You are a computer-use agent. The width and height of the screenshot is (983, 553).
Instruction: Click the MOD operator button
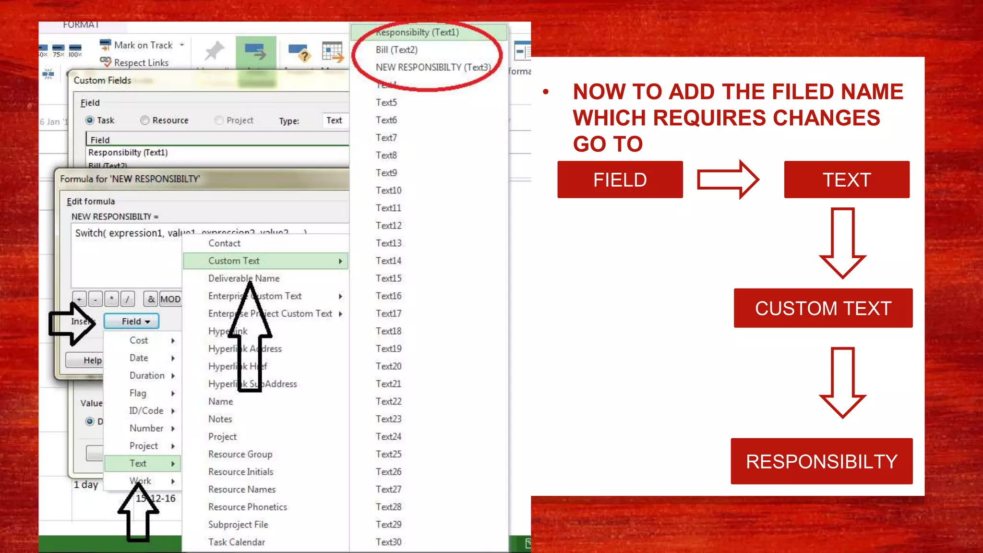tap(170, 299)
